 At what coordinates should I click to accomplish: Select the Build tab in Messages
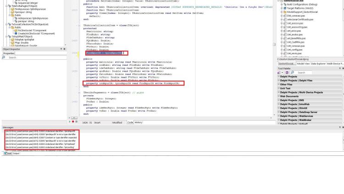pos(8,153)
